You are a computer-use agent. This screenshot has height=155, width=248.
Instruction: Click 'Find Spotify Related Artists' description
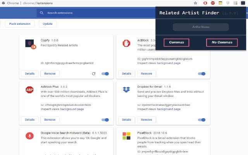pyautogui.click(x=59, y=45)
